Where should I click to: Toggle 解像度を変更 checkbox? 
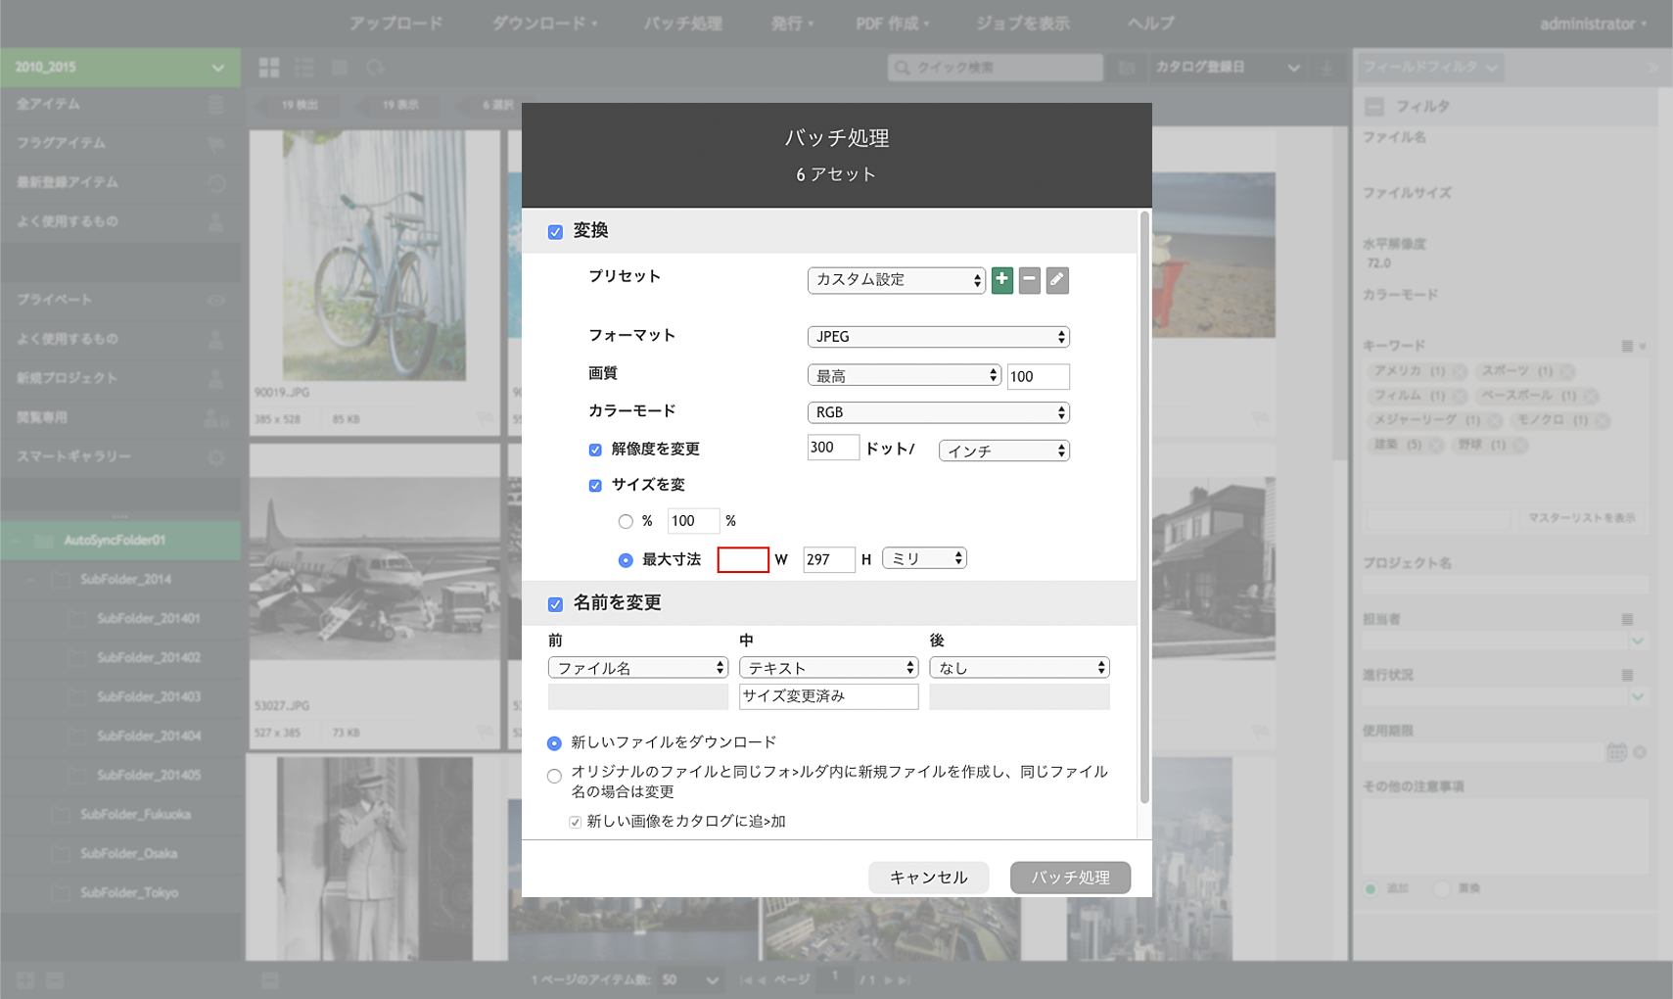click(595, 450)
